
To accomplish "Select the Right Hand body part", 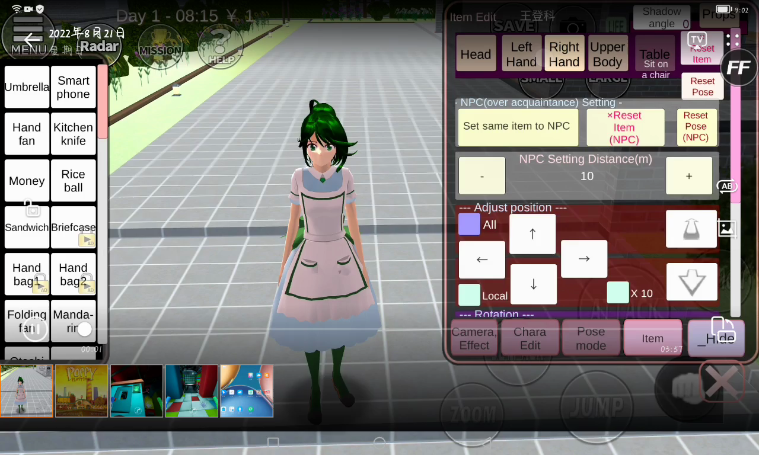I will (x=564, y=54).
